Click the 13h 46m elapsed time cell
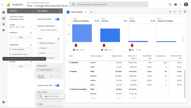Image resolution: width=191 pixels, height=108 pixels. point(118,71)
